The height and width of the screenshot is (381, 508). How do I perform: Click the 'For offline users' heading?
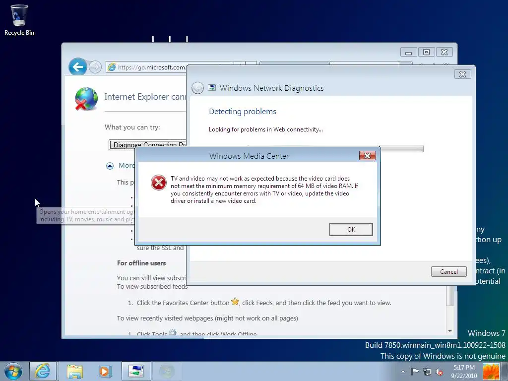(x=141, y=263)
